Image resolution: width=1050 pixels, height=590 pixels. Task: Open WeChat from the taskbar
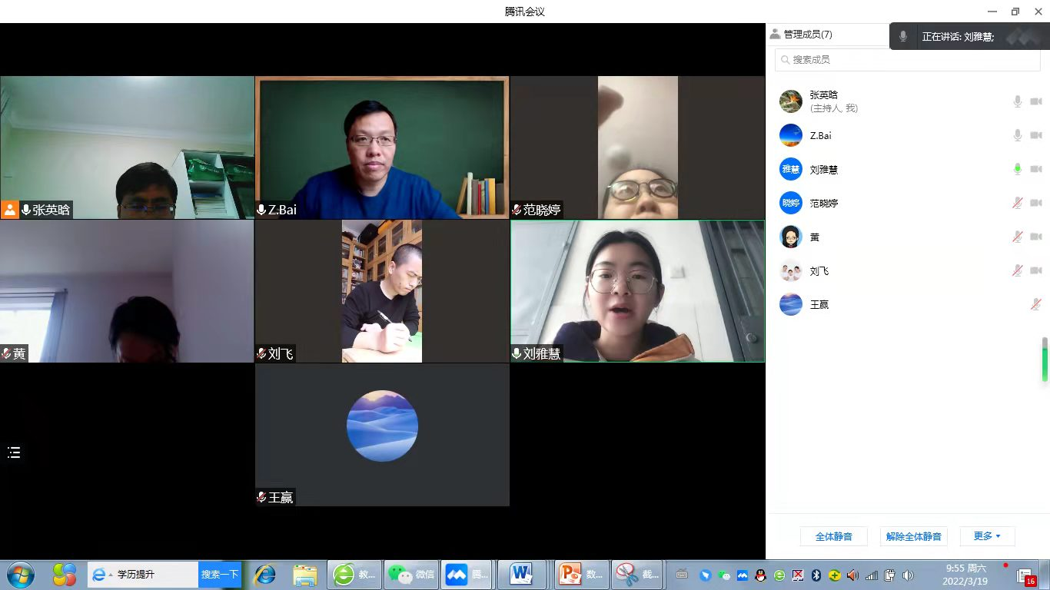pyautogui.click(x=411, y=574)
